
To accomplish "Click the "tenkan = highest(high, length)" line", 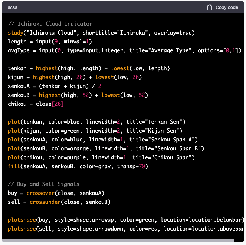I will point(89,68).
